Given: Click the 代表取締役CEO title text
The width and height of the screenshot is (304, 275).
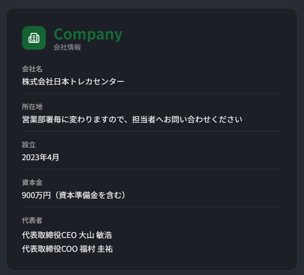Looking at the screenshot, I should (49, 236).
